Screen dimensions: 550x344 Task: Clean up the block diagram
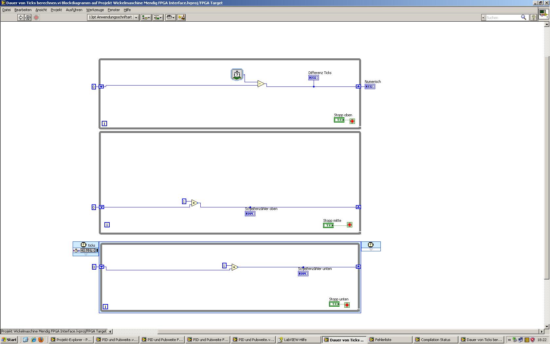[181, 17]
